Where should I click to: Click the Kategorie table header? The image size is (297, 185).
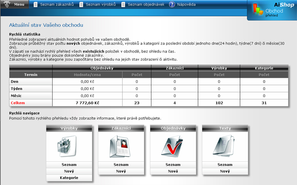[264, 68]
